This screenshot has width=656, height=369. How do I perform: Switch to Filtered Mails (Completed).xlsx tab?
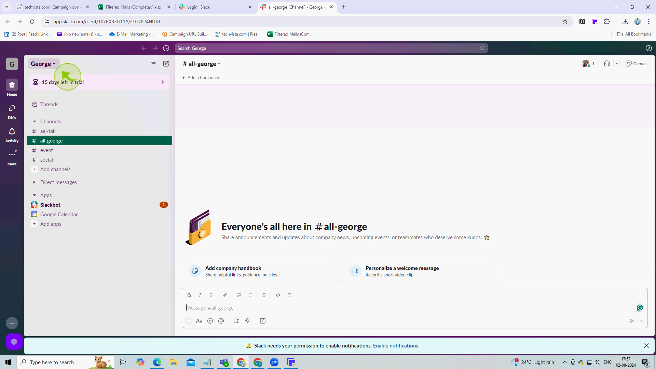pyautogui.click(x=134, y=7)
